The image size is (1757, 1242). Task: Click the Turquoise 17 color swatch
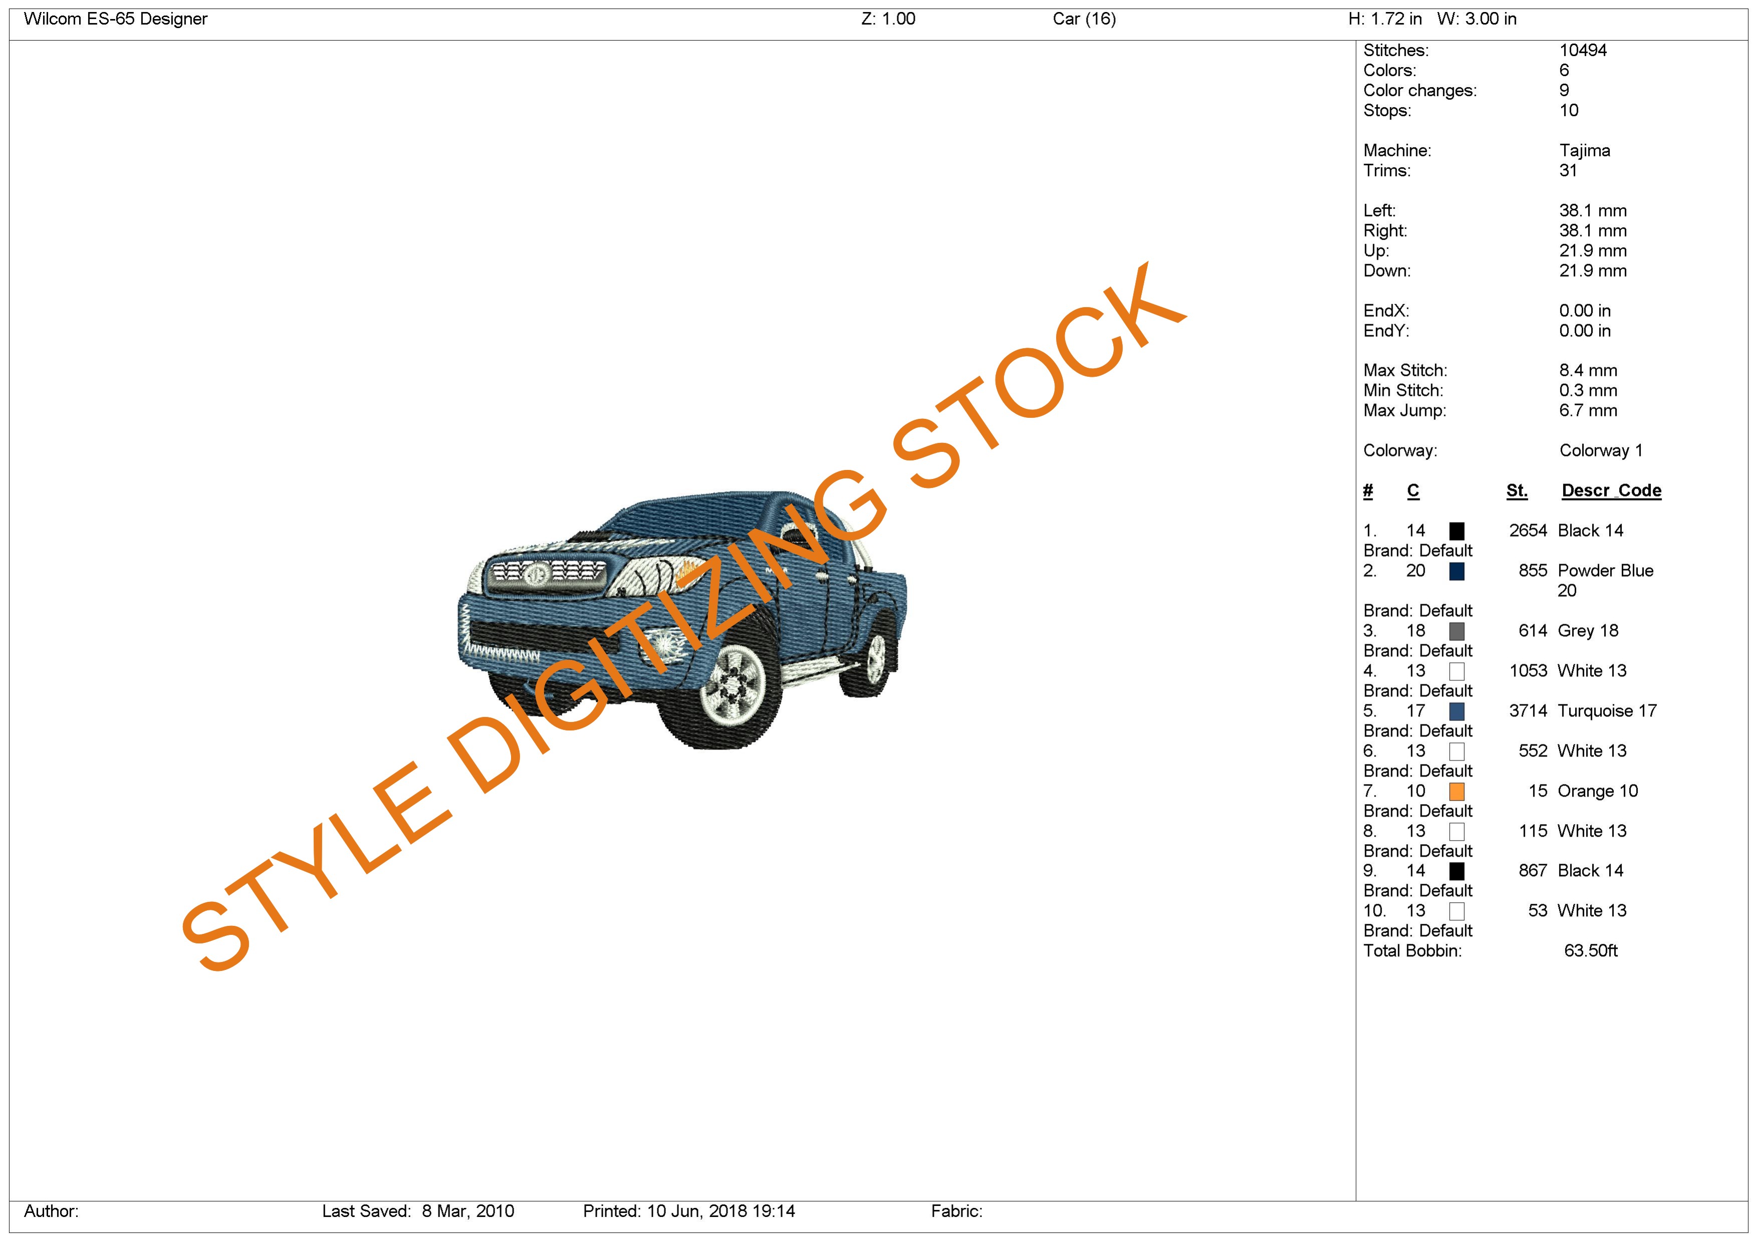1456,711
